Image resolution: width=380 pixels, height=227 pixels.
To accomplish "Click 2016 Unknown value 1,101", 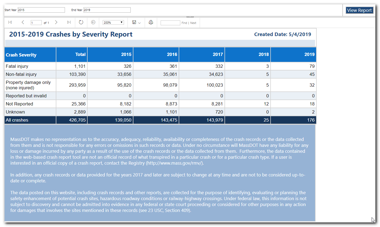I will (x=171, y=112).
